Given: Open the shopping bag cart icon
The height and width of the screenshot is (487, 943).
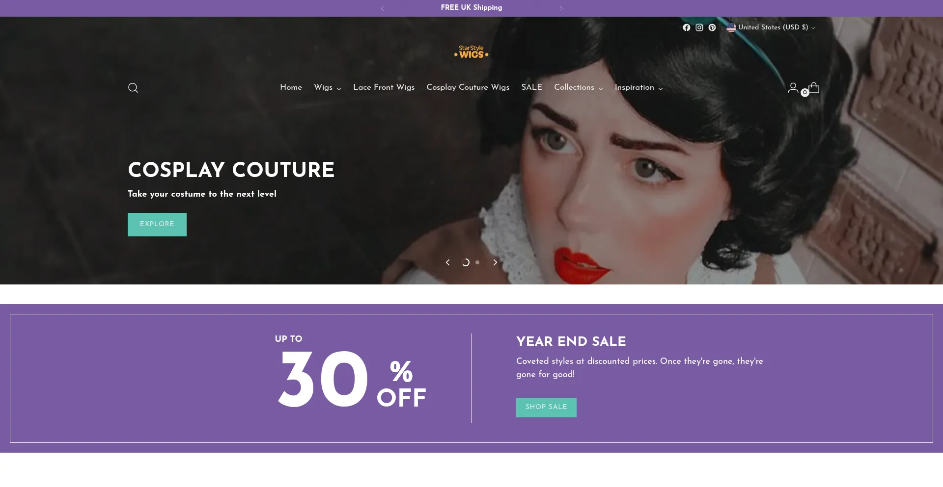Looking at the screenshot, I should 814,88.
